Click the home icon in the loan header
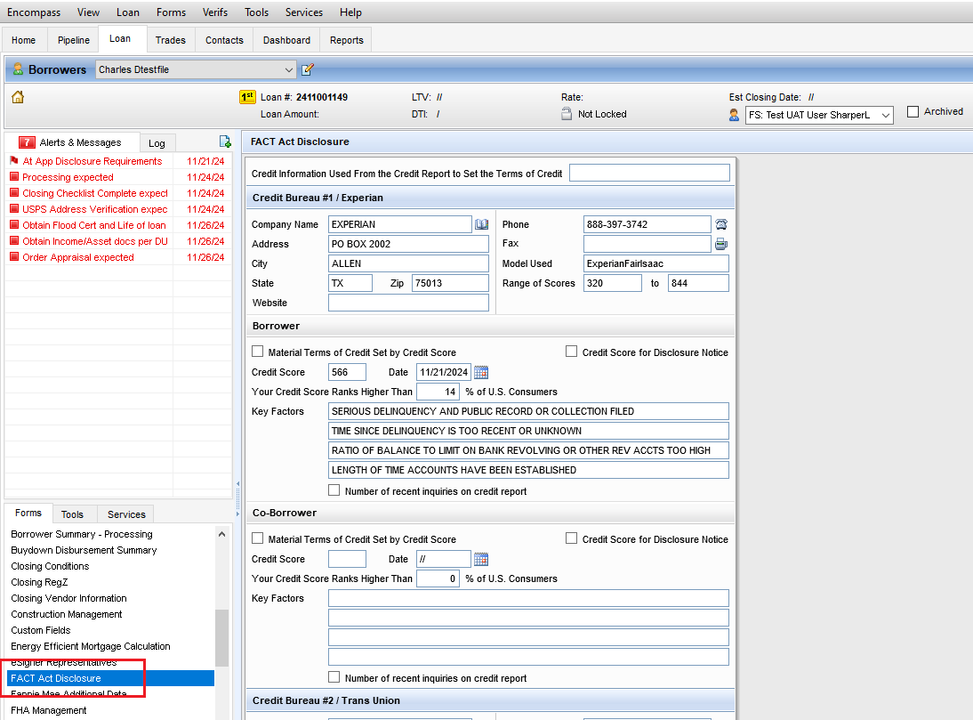 [x=18, y=97]
